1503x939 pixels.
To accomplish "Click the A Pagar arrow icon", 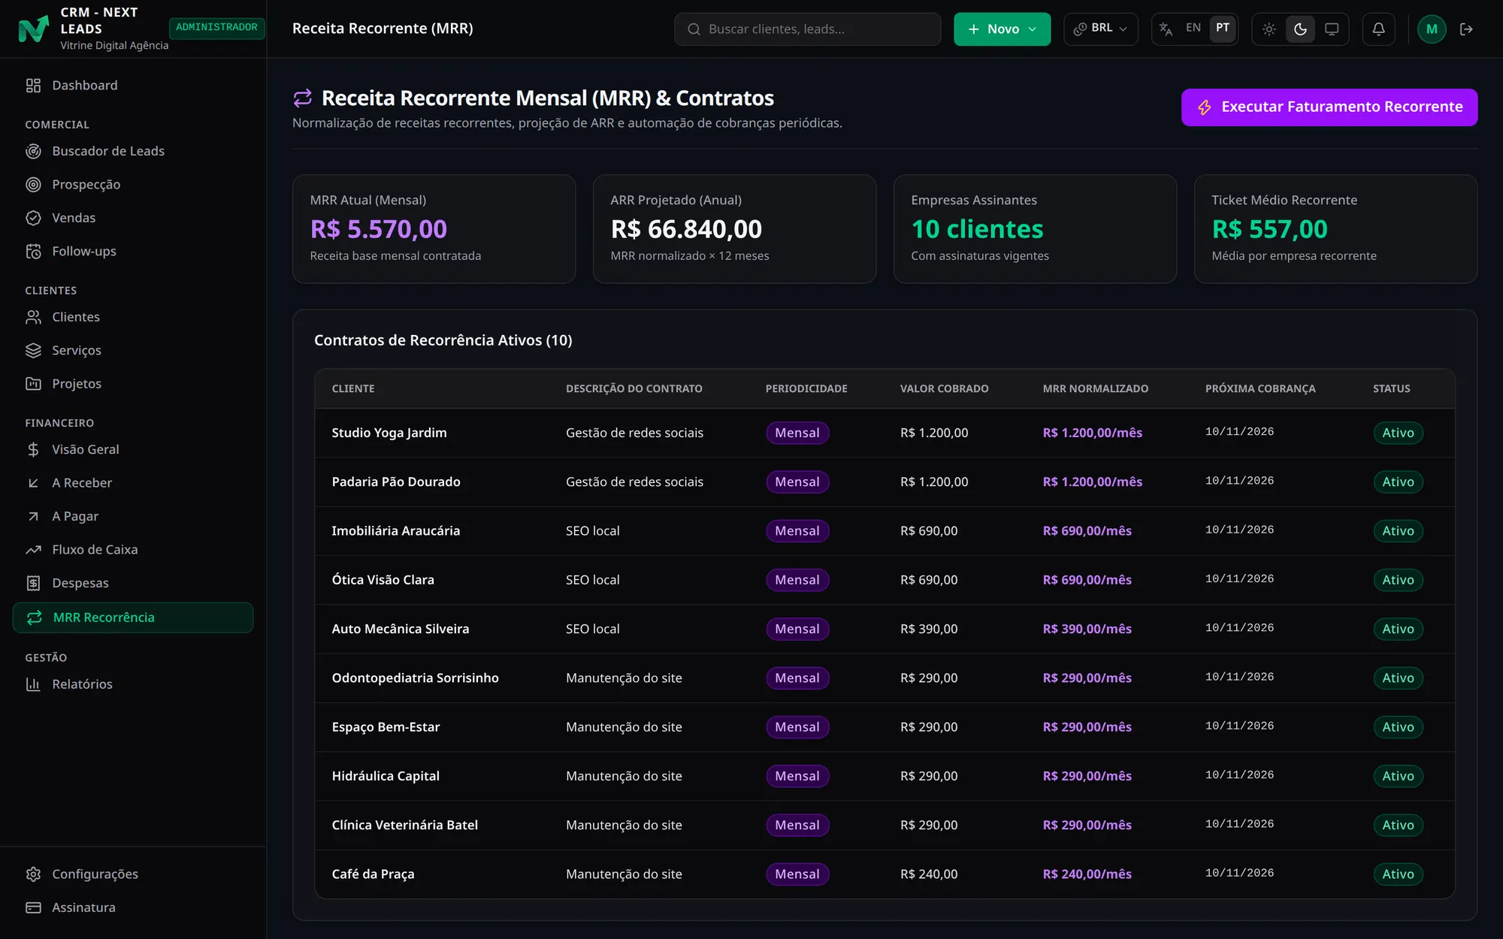I will [x=33, y=516].
